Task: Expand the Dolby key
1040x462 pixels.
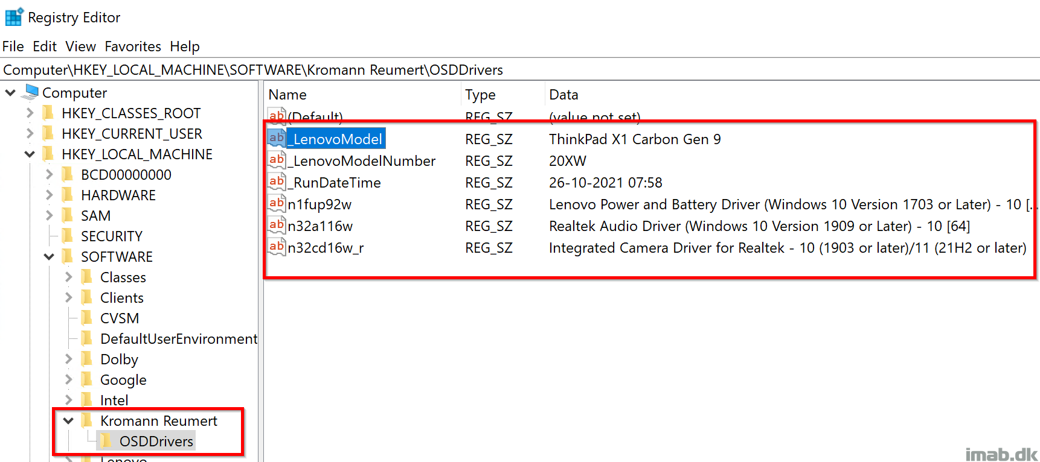Action: tap(68, 359)
